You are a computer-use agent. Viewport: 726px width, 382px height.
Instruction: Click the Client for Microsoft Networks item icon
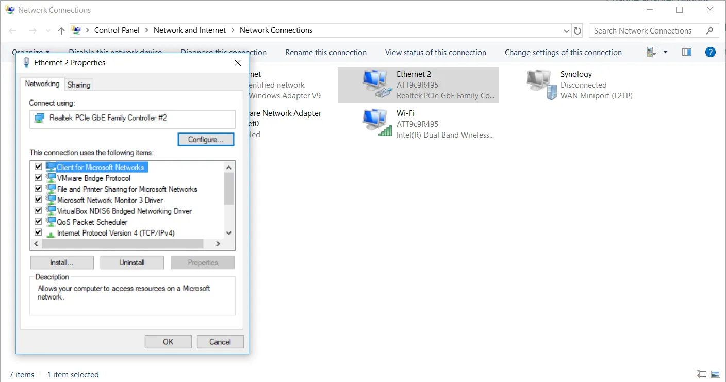click(51, 167)
